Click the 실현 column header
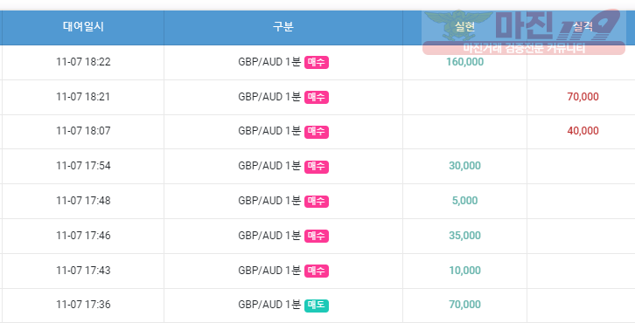This screenshot has width=635, height=323. coord(464,27)
